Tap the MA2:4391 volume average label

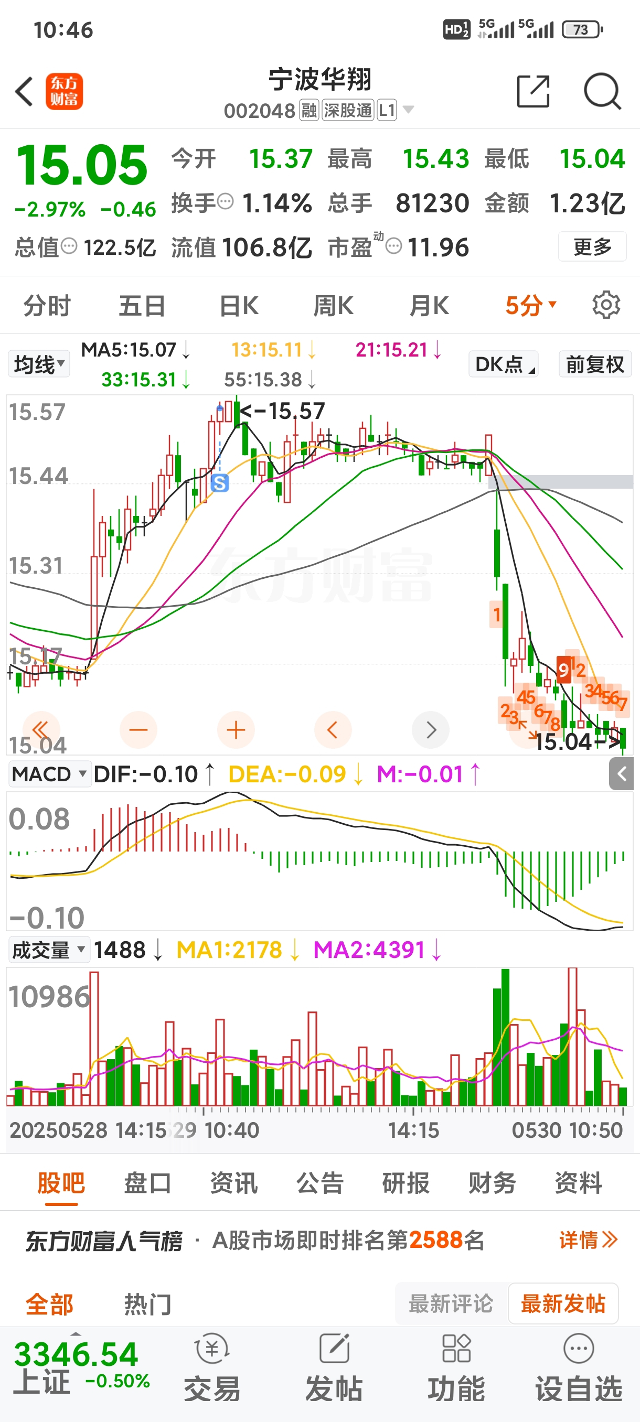point(377,950)
